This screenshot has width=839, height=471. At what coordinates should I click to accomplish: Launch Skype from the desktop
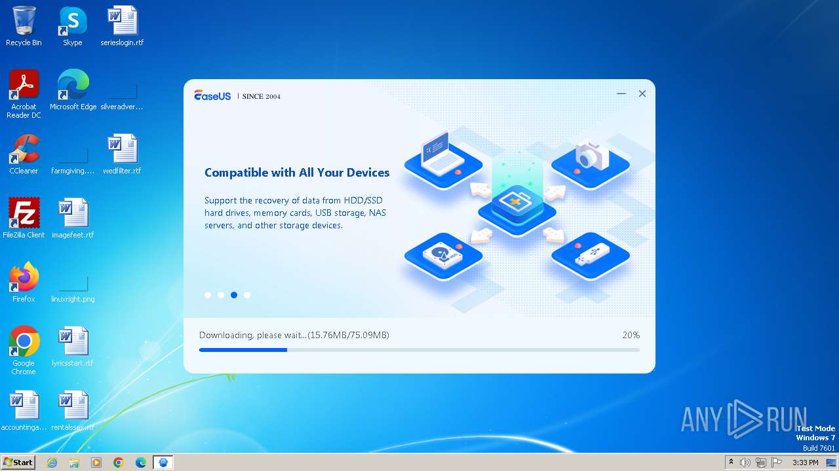click(x=72, y=26)
